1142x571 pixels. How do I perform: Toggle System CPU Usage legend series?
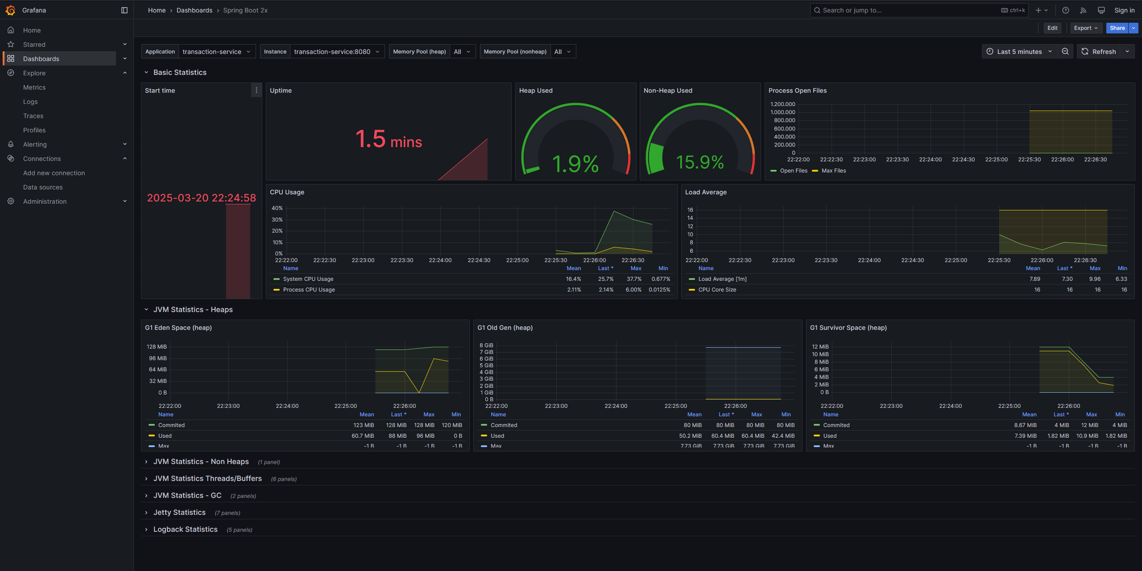coord(308,279)
